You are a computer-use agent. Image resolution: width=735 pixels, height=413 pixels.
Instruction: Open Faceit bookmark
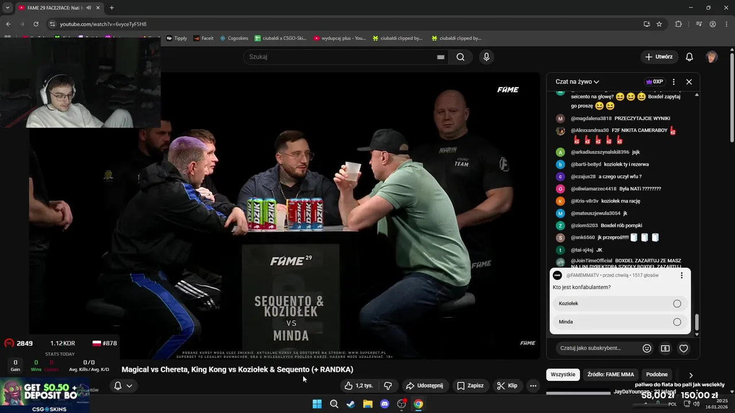tap(203, 38)
